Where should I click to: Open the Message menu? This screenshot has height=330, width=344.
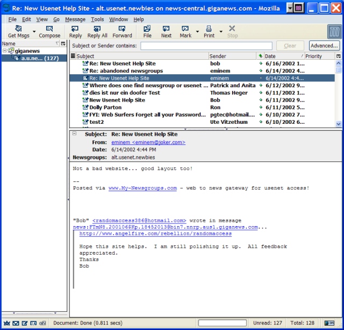(75, 19)
